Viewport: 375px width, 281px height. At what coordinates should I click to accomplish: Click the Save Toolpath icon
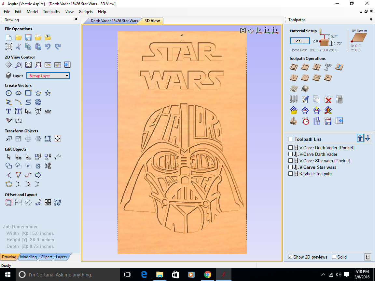point(328,121)
